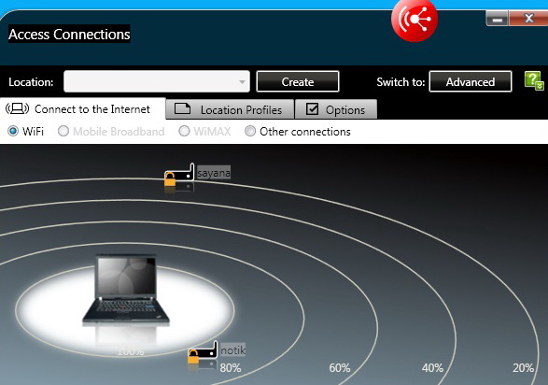Click the 20% signal ring label
The height and width of the screenshot is (385, 548).
(523, 368)
